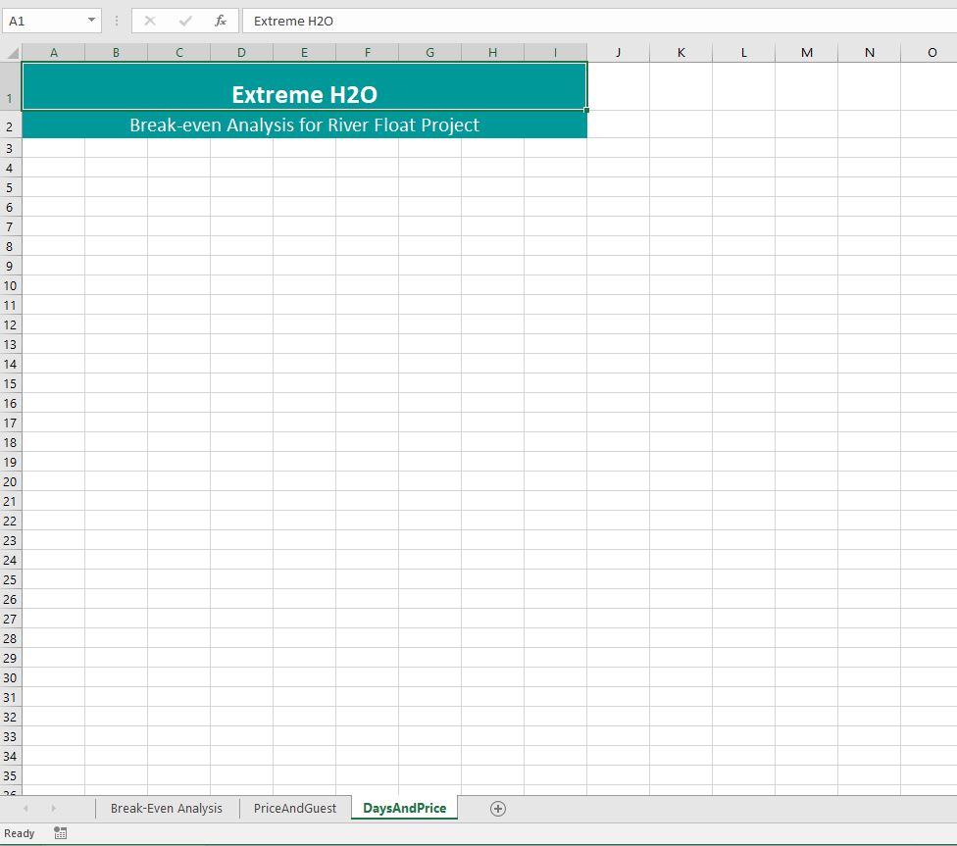Click the macro recording icon in the status bar
The image size is (957, 846).
point(59,832)
